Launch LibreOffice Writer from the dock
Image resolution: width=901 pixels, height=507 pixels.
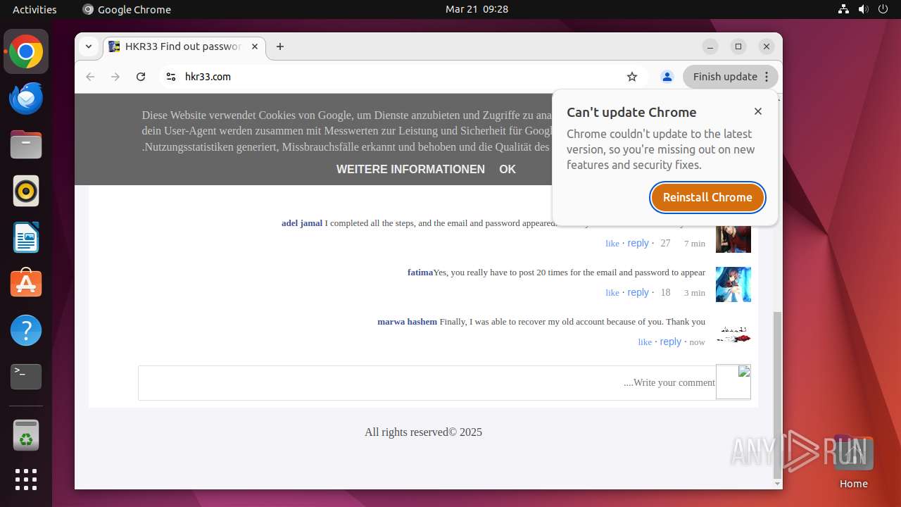(26, 237)
